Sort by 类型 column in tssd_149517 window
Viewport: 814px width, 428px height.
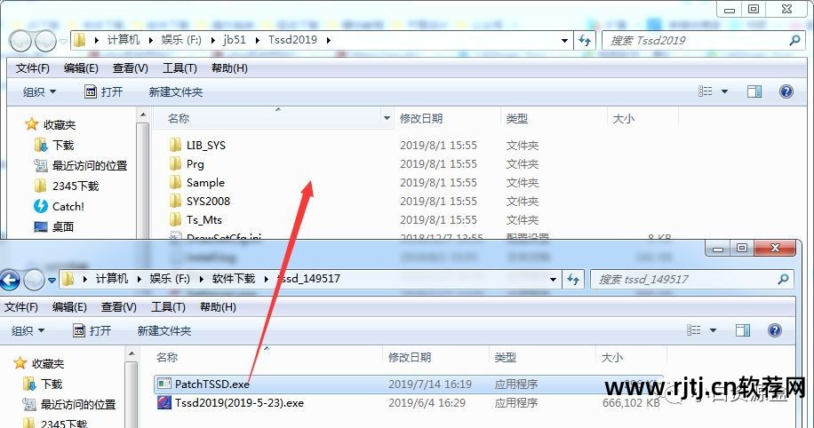(506, 357)
